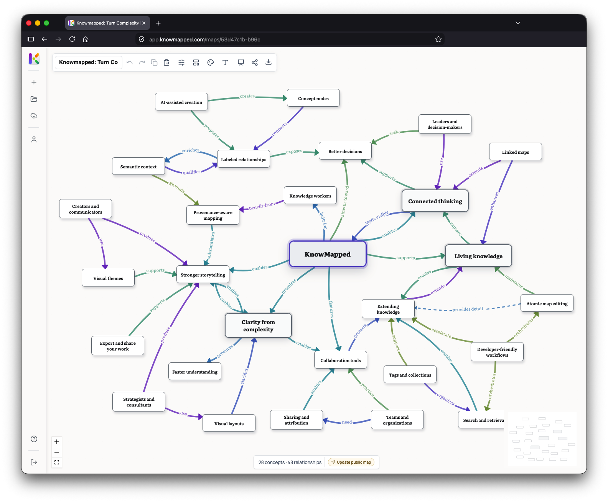
Task: Click the browser back arrow
Action: click(44, 39)
